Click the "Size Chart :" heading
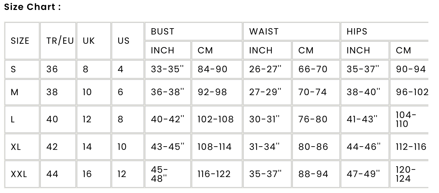Image resolution: width=439 pixels, height=193 pixels. [32, 7]
